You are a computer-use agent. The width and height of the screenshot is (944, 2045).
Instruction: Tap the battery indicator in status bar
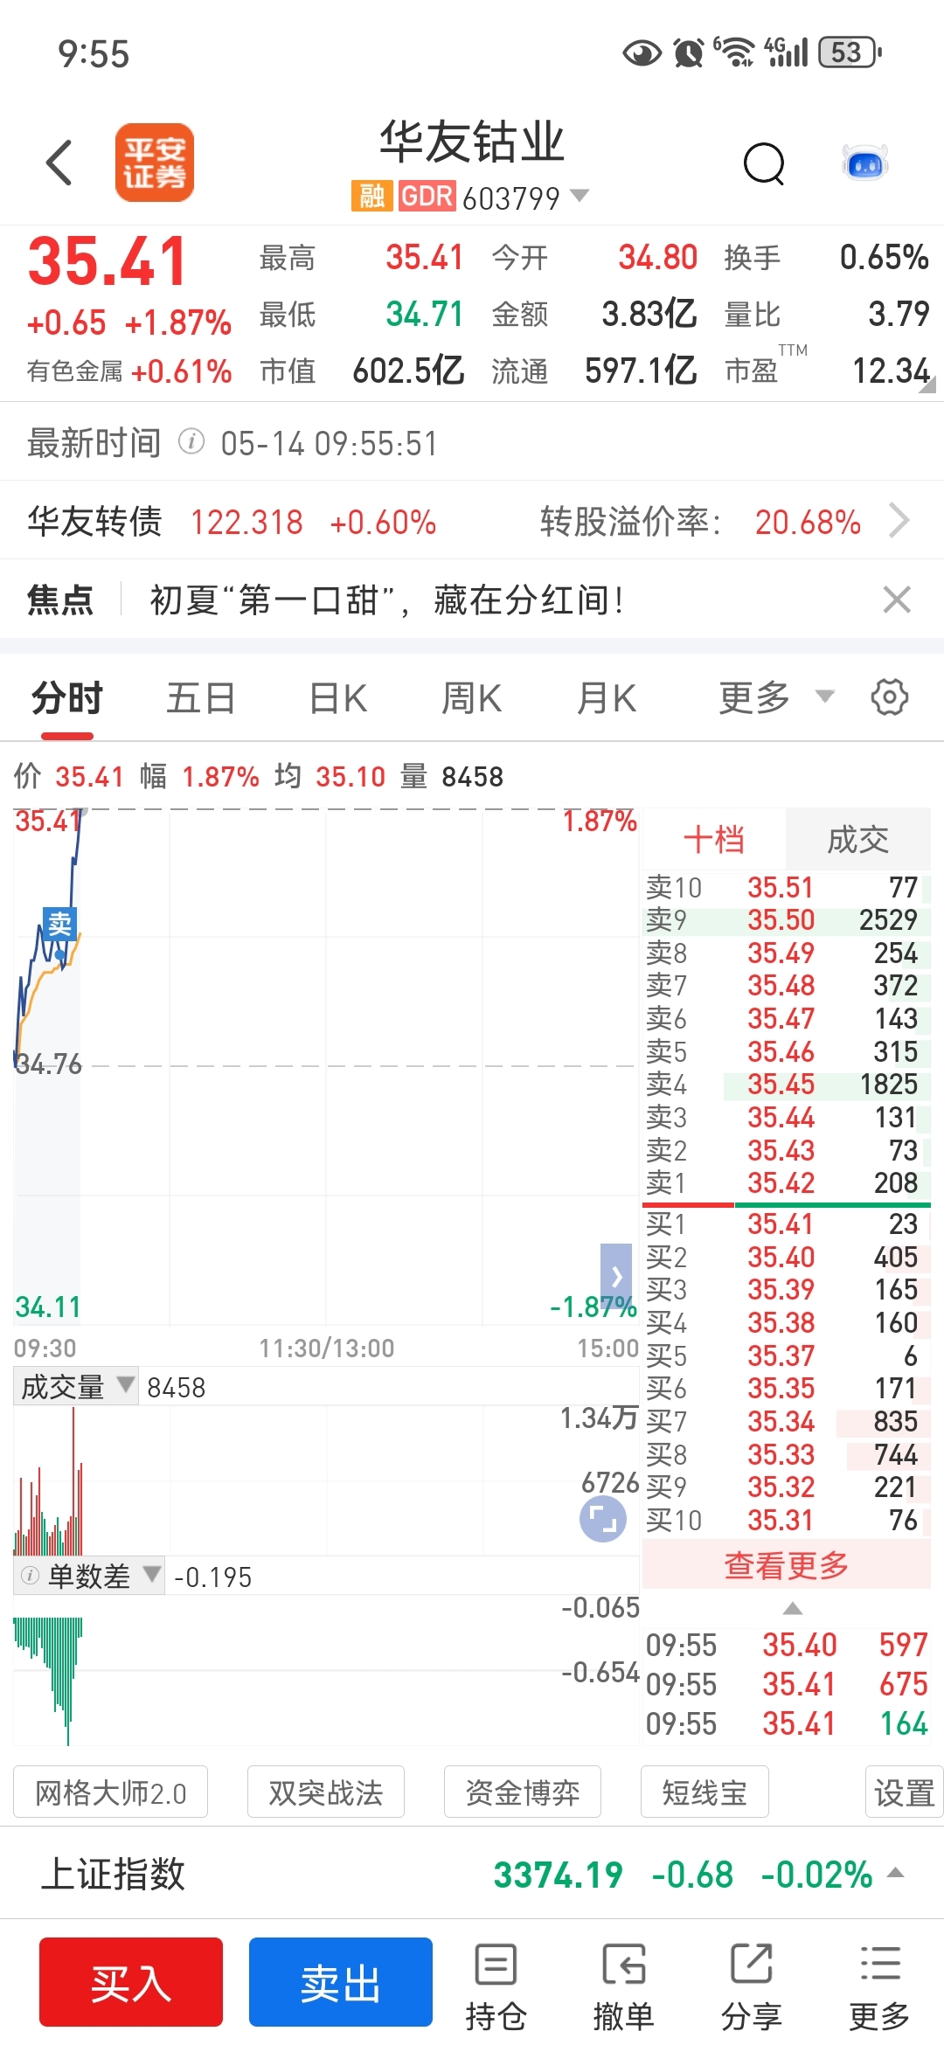coord(850,52)
